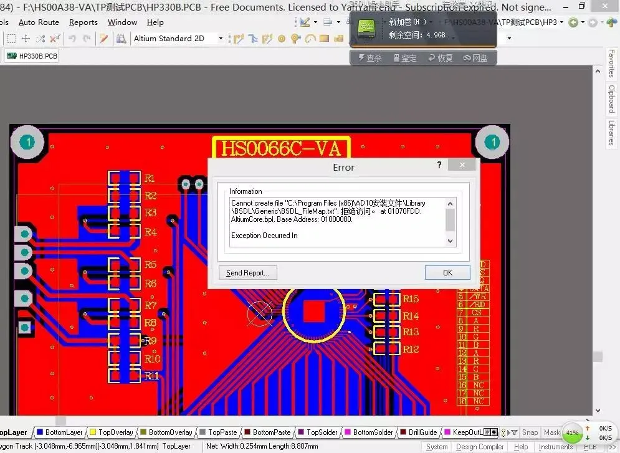Click the Undo arrow icon
This screenshot has width=620, height=453.
pos(72,39)
